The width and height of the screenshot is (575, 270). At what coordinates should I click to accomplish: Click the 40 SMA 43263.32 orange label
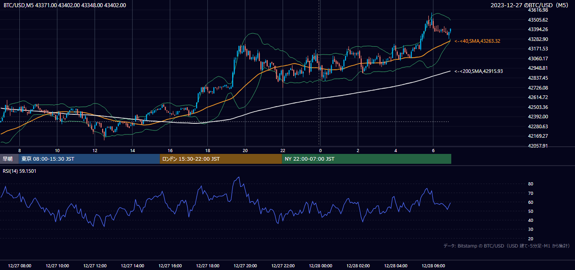pos(477,41)
